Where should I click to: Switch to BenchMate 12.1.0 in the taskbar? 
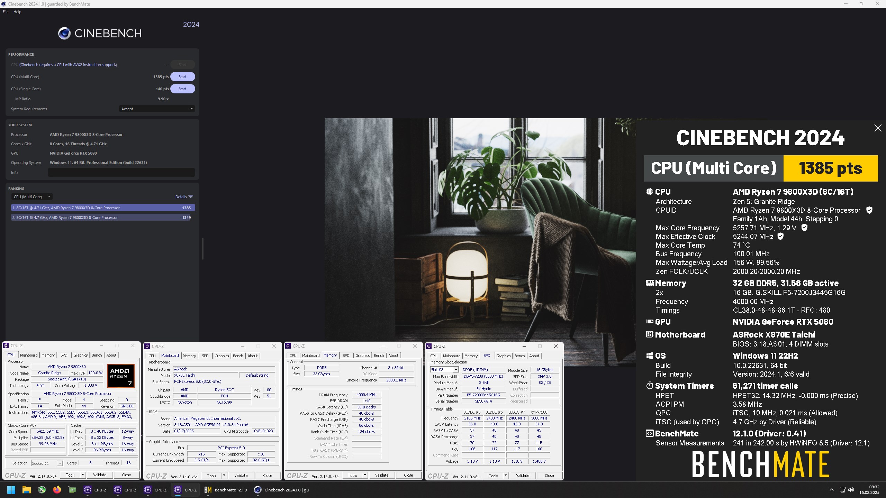[226, 490]
